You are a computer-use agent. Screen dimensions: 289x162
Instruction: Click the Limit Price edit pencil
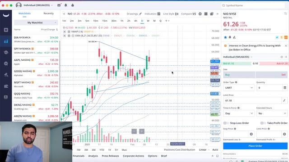point(284,100)
